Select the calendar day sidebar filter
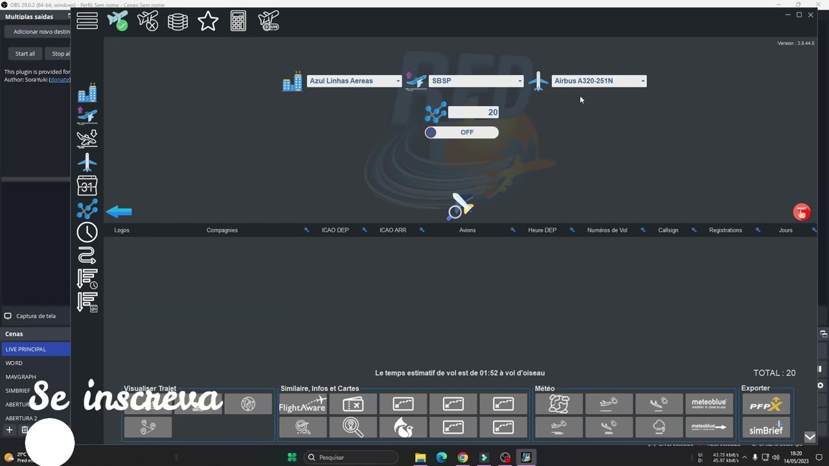 pos(87,186)
